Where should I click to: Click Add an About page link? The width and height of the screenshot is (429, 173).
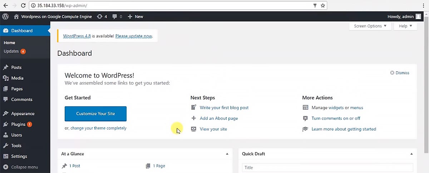(219, 118)
